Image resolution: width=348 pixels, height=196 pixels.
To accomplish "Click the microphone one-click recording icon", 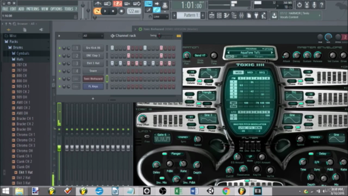I will coord(314,5).
